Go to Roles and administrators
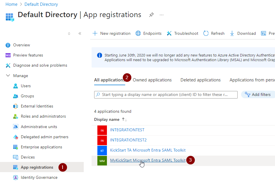The width and height of the screenshot is (275, 184). pos(43,116)
